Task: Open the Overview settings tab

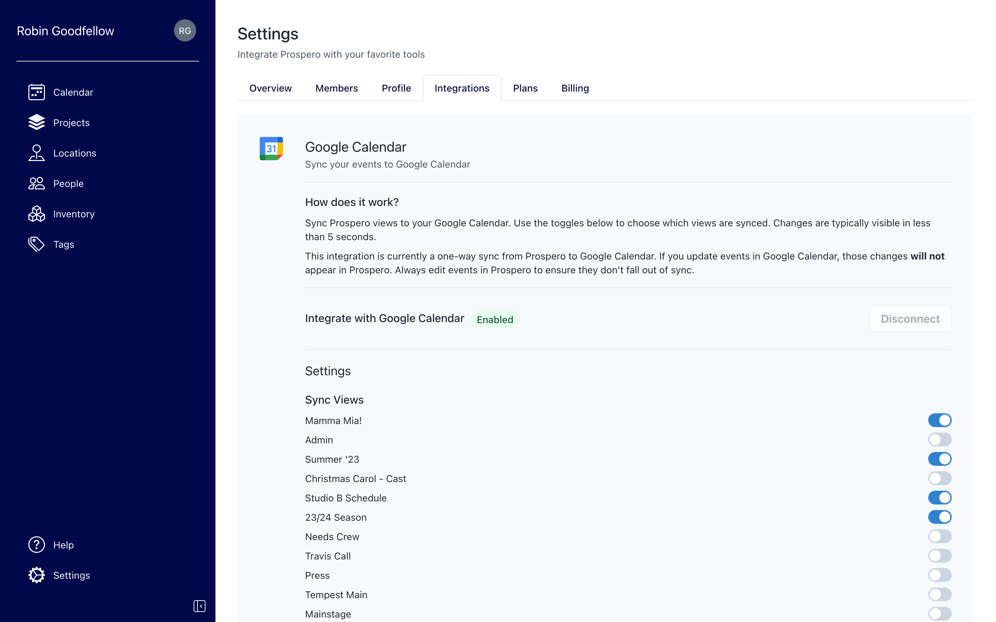Action: click(270, 88)
